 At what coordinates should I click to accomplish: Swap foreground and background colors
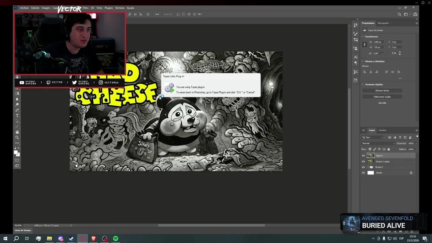click(19, 148)
